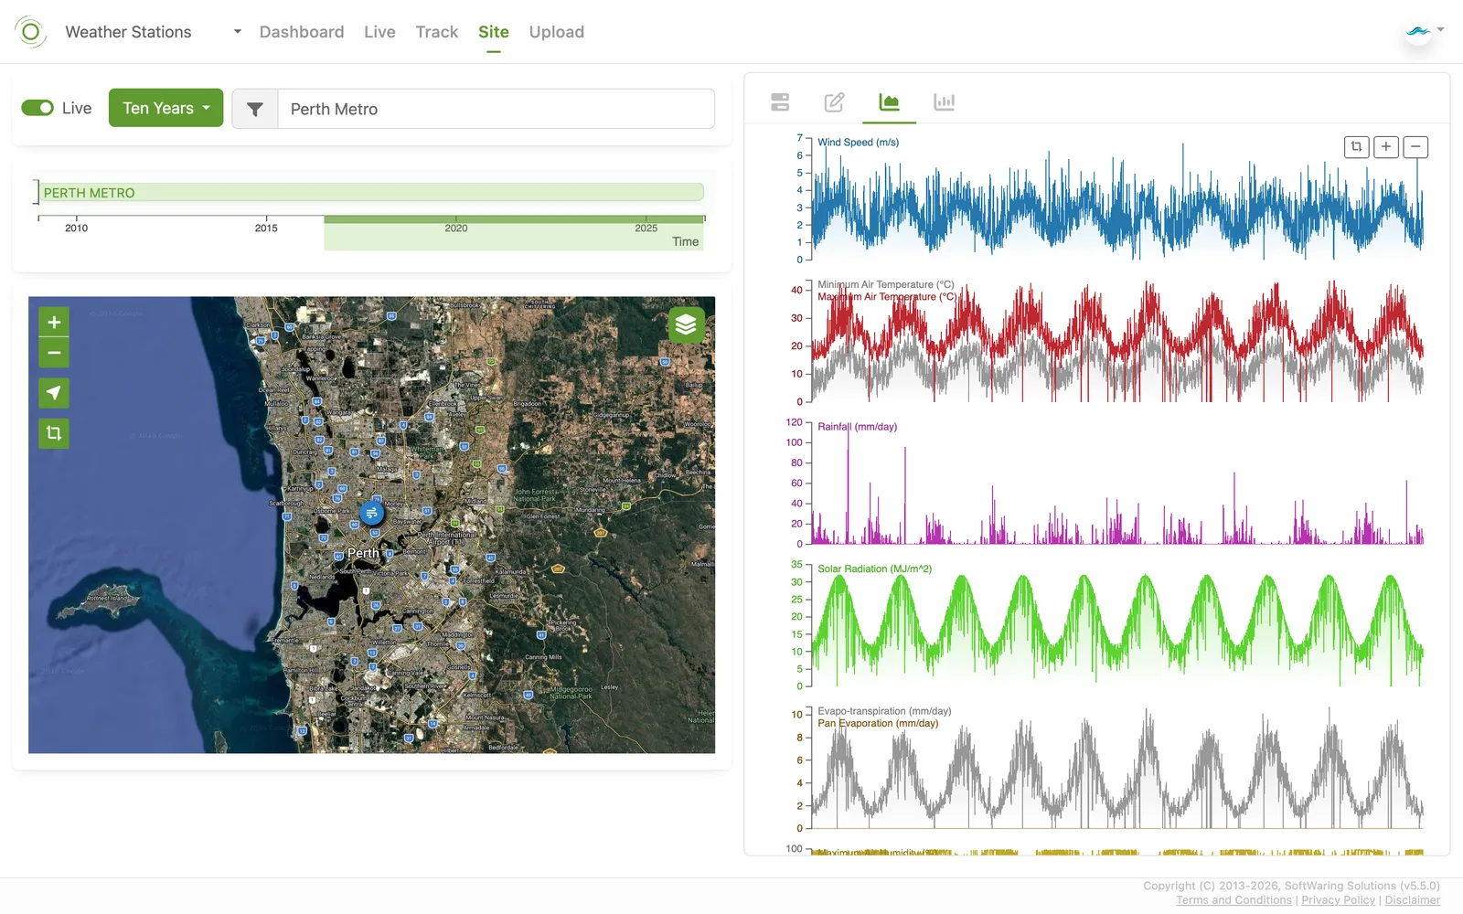
Task: Activate the map crop selection tool
Action: click(54, 433)
